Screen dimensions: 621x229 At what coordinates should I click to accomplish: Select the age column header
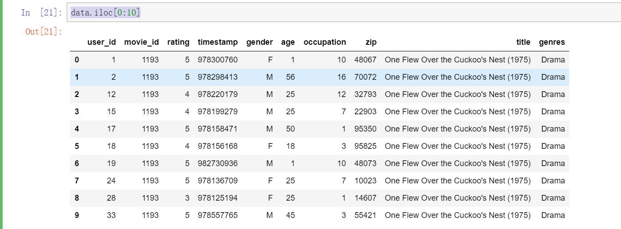click(x=288, y=42)
